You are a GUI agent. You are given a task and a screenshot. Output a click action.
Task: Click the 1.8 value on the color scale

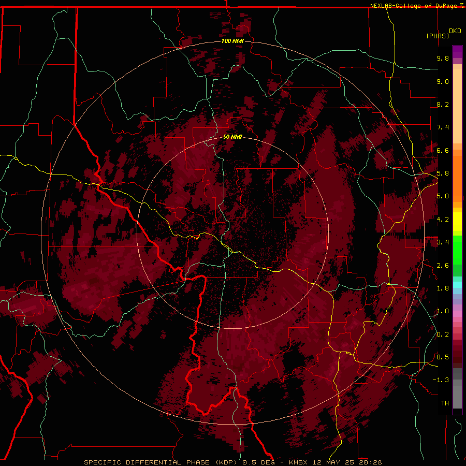coord(443,288)
